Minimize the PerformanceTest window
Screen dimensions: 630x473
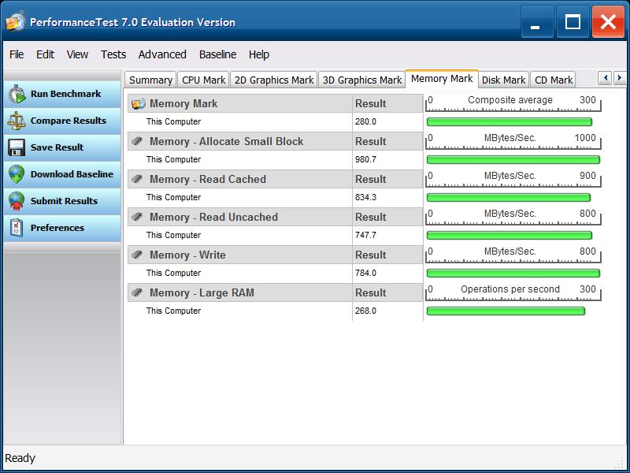click(537, 22)
